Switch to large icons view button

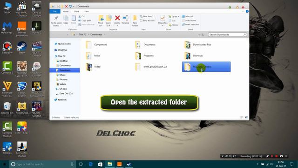[246, 117]
